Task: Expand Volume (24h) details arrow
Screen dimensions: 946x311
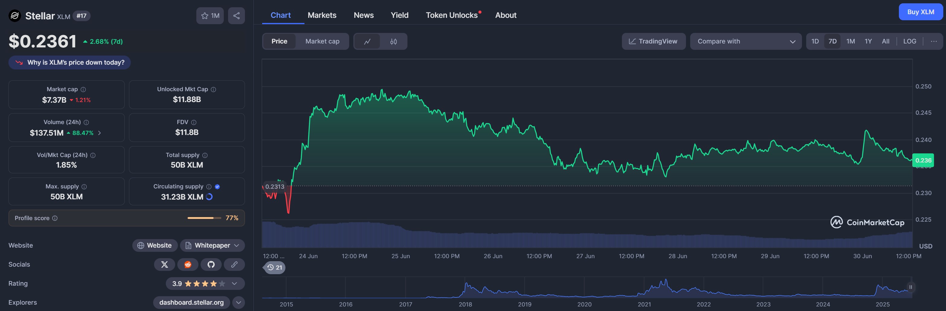Action: coord(99,133)
